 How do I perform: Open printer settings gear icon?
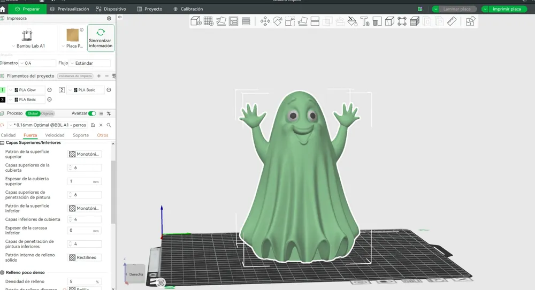tap(109, 18)
